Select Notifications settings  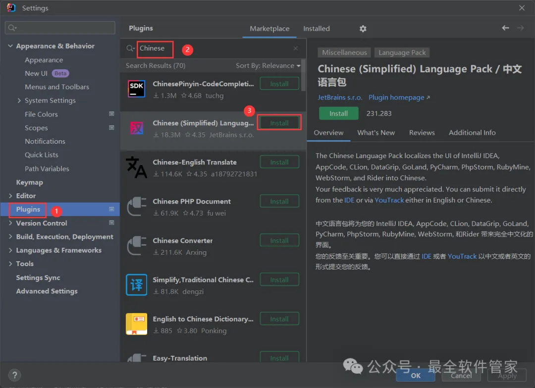(45, 141)
